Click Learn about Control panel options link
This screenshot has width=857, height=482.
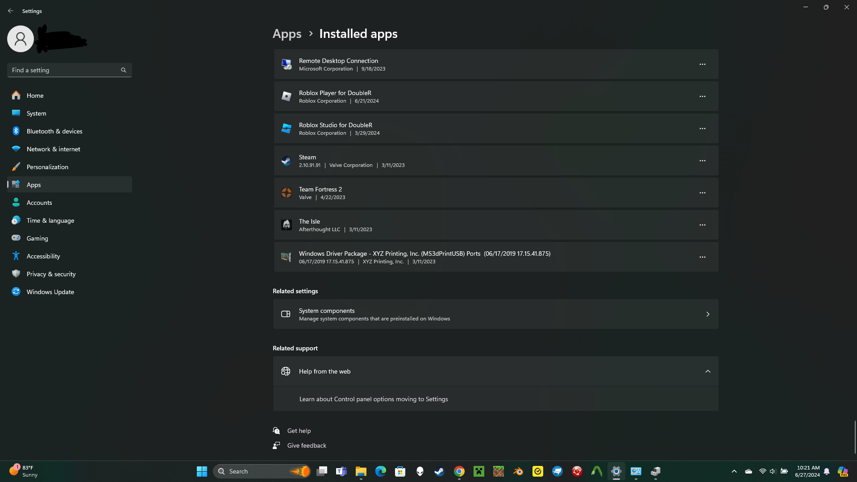tap(373, 399)
